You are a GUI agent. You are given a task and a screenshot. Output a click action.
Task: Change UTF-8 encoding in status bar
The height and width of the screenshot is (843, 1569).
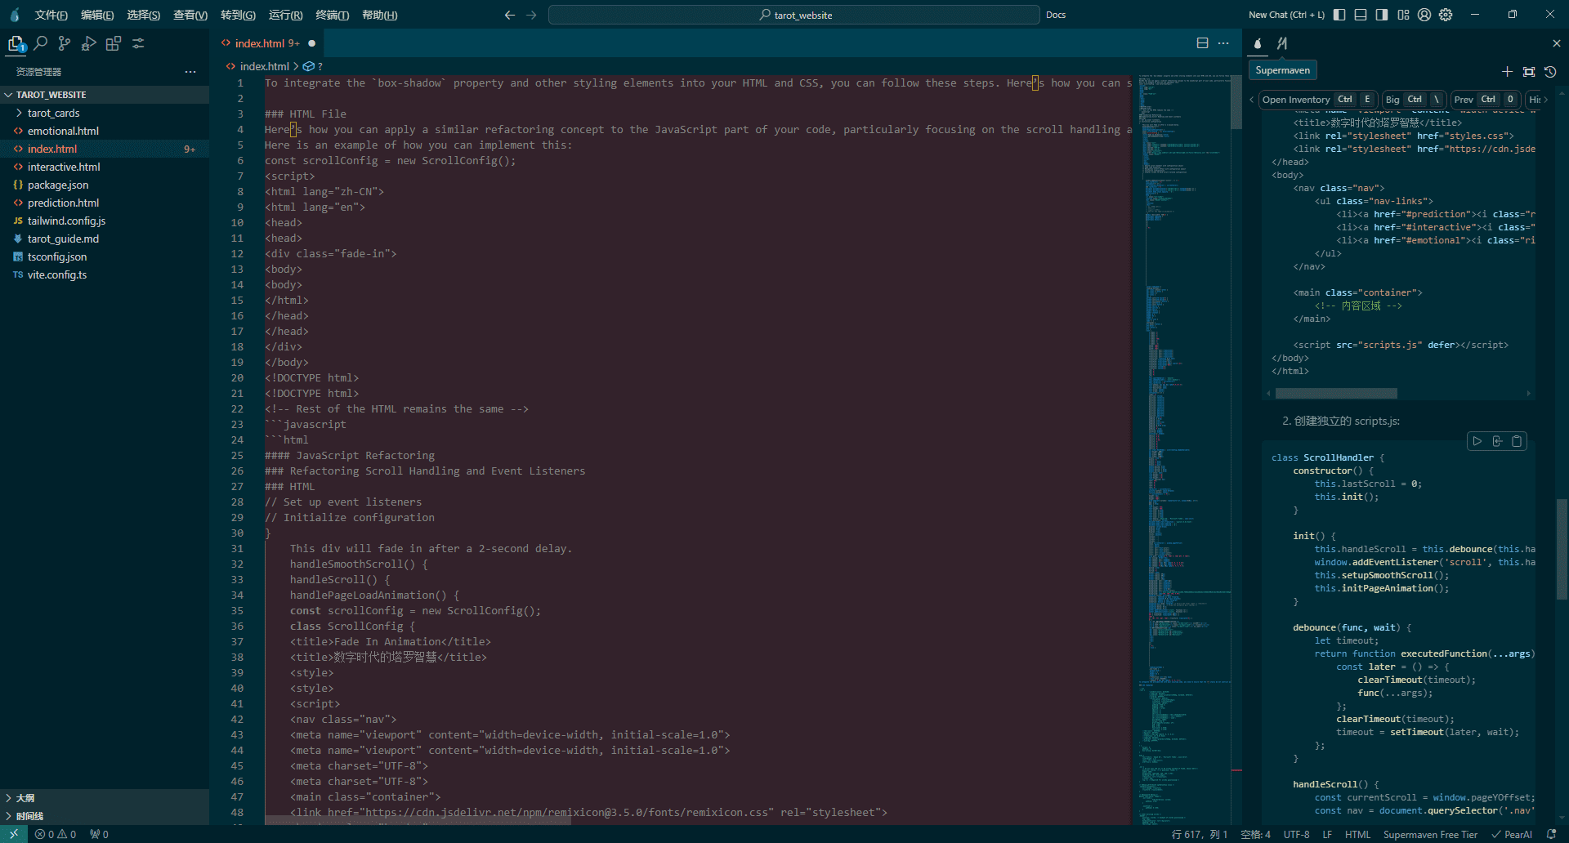[x=1296, y=834]
